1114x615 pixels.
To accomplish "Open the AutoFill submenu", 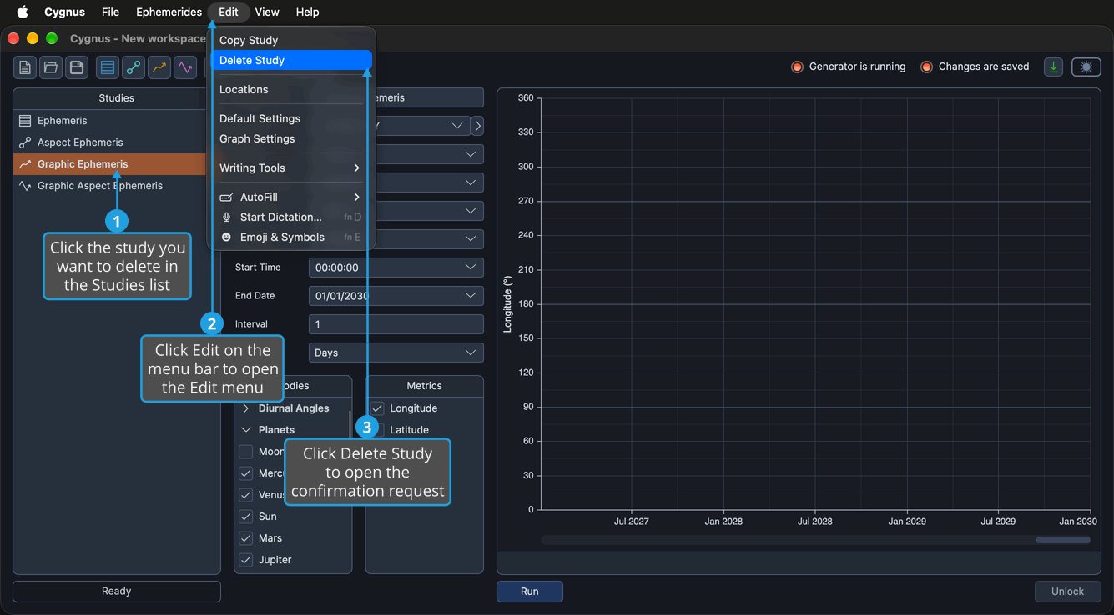I will point(290,197).
